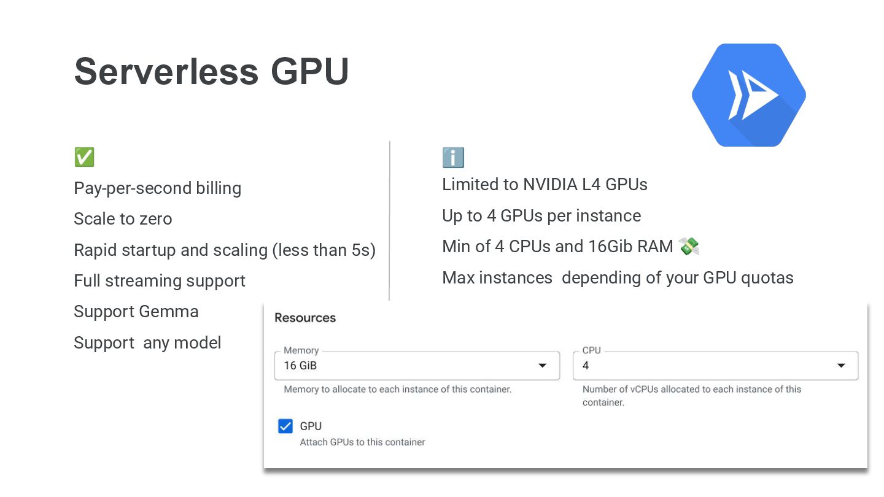
Task: Expand the CPU dropdown arrow
Action: [841, 366]
